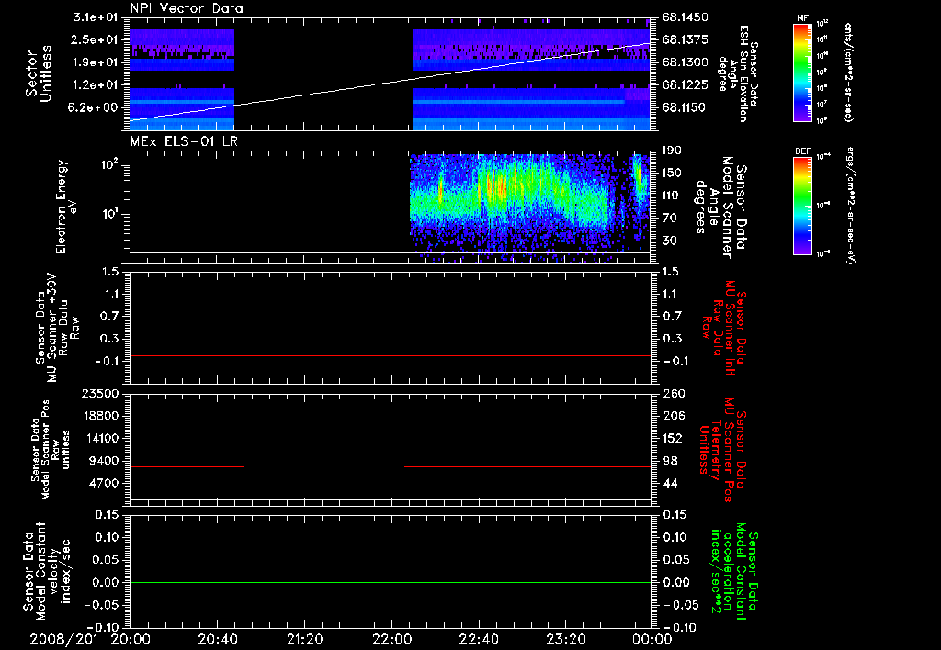Viewport: 941px width, 650px height.
Task: Click the '20:00' time tick label
Action: 130,639
